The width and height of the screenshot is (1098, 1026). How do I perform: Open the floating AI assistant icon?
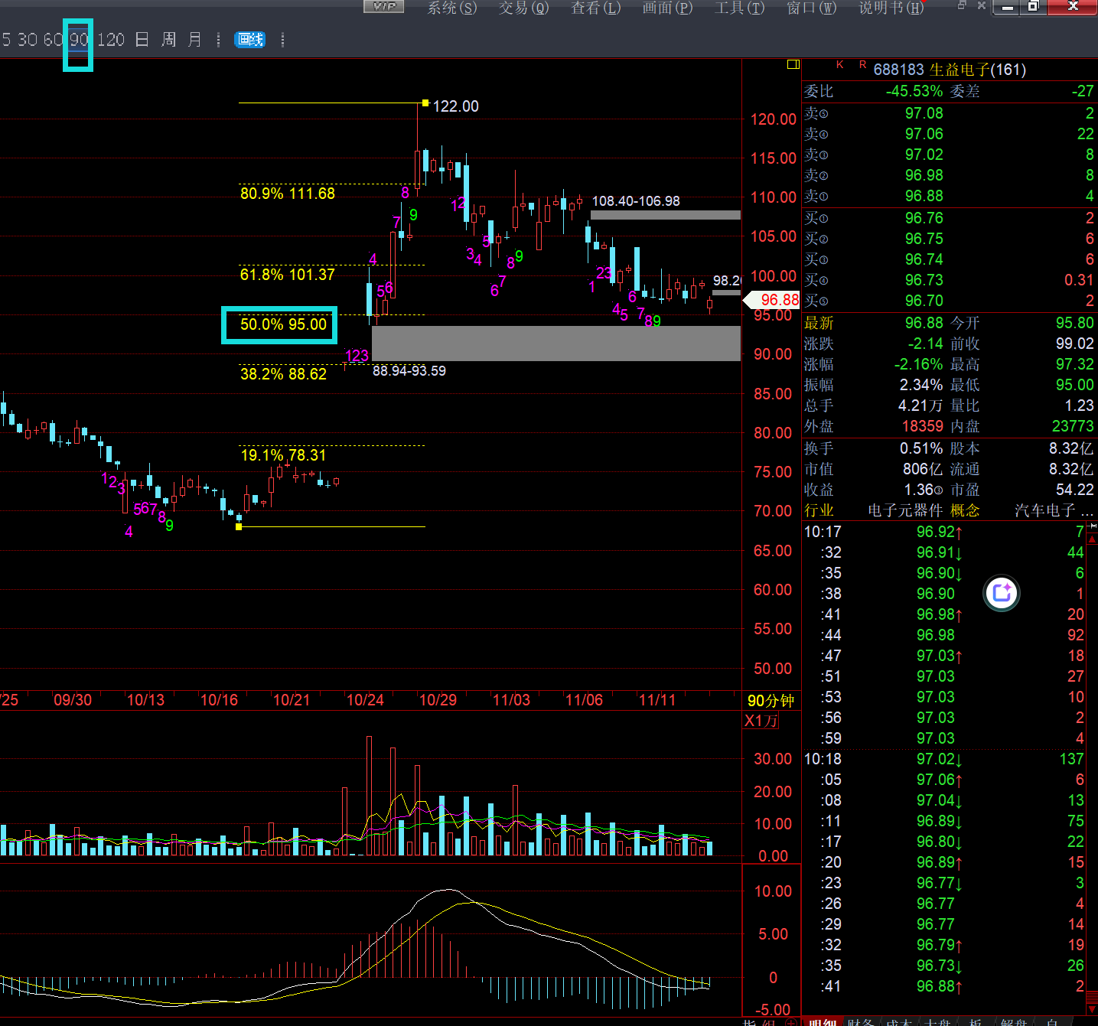1002,593
